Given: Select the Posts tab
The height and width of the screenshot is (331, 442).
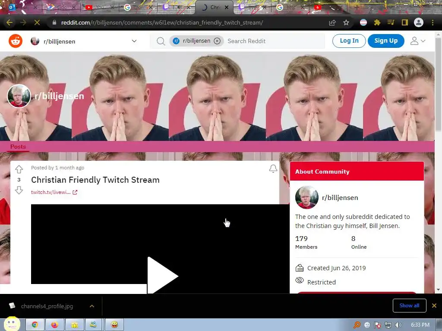Looking at the screenshot, I should click(x=18, y=147).
